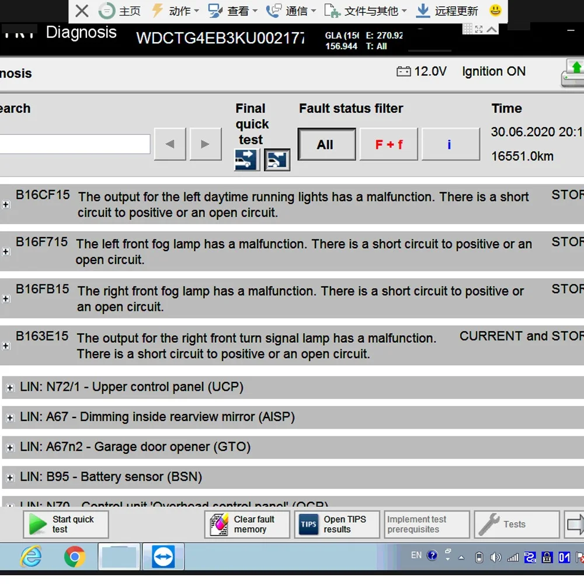Click the LIN: B95 - Battery sensor (BSN) row
Image resolution: width=584 pixels, height=584 pixels.
293,478
